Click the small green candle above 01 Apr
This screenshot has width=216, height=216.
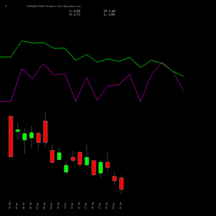pyautogui.click(x=18, y=130)
